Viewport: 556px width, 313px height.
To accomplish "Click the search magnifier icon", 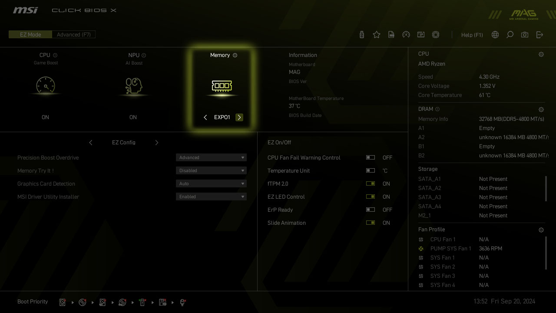I will pos(510,35).
